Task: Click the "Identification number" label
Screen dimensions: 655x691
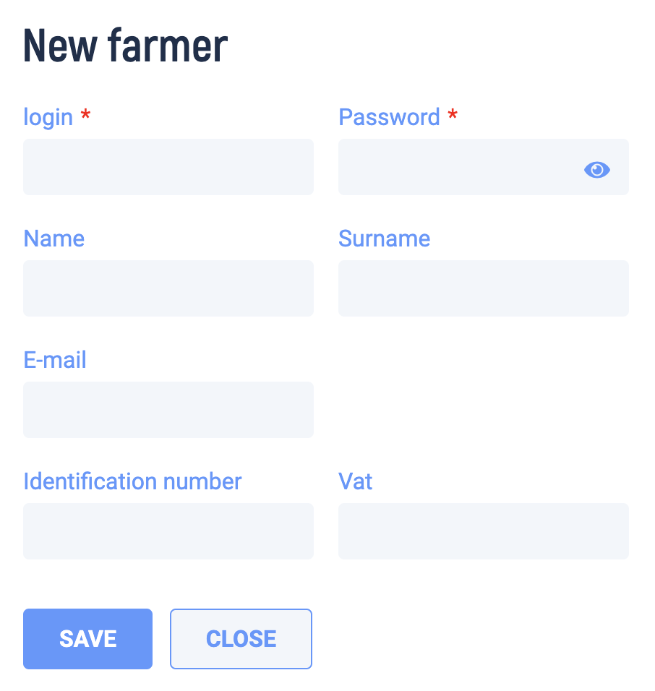Action: 132,481
